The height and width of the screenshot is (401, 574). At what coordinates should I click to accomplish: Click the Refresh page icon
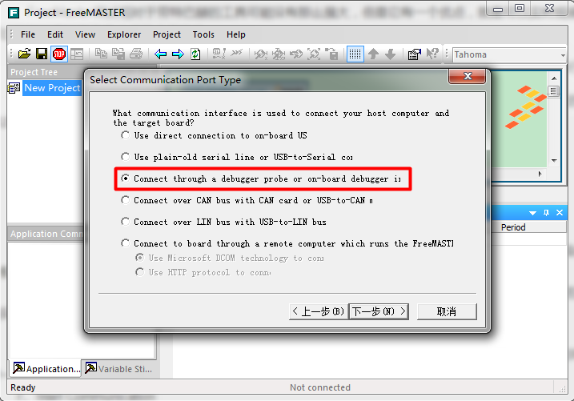pos(195,54)
